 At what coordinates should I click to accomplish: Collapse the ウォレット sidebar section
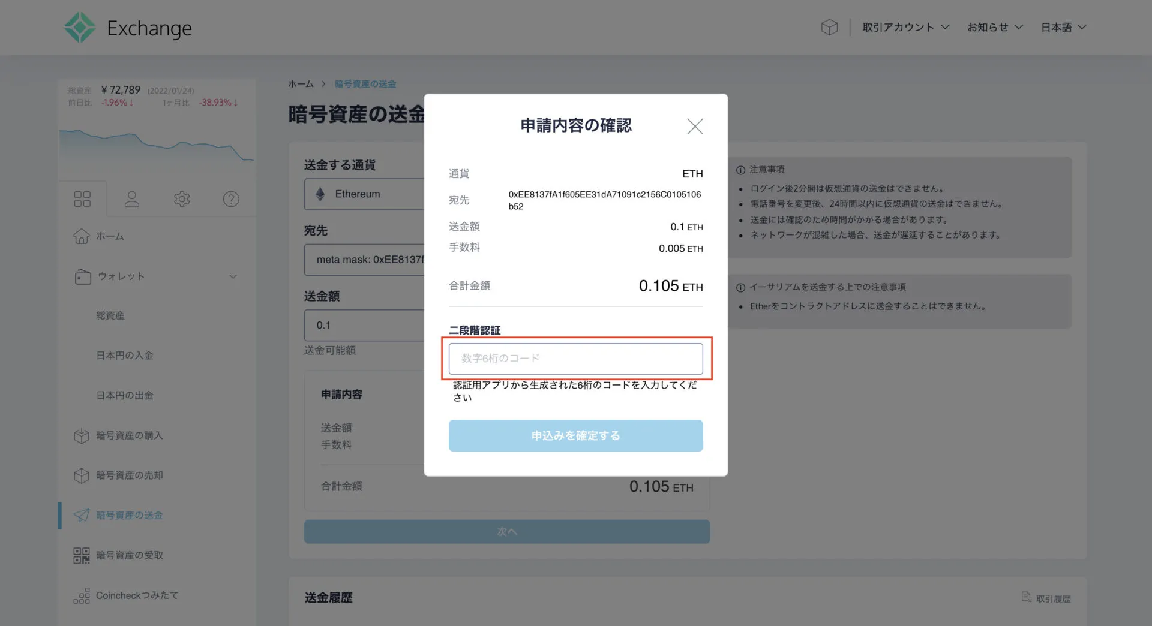pyautogui.click(x=233, y=276)
